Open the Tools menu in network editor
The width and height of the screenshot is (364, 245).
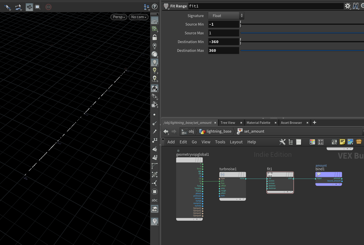tap(220, 142)
